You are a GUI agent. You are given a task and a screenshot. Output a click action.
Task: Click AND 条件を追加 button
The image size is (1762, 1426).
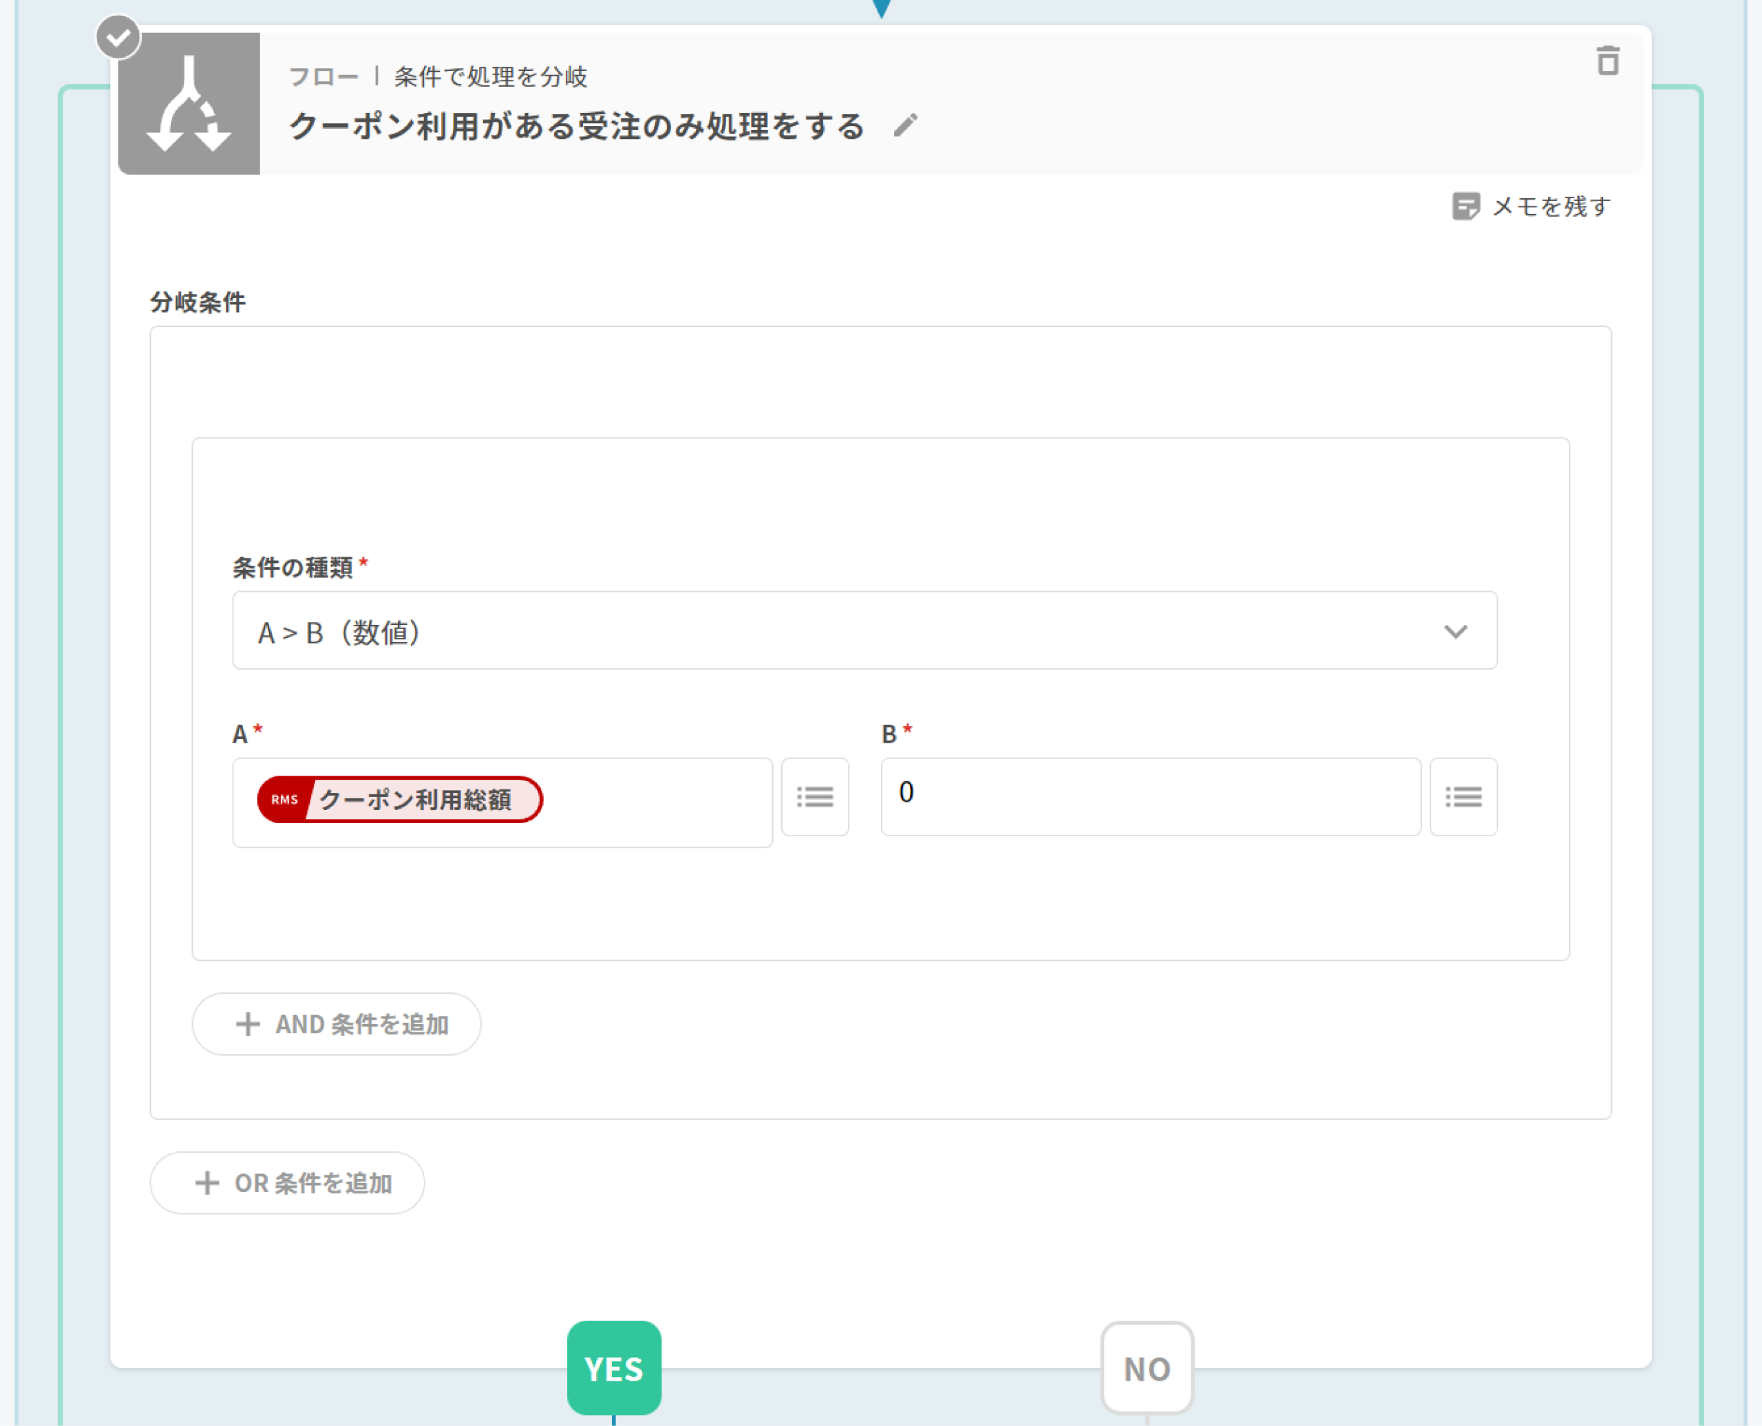pos(336,1023)
